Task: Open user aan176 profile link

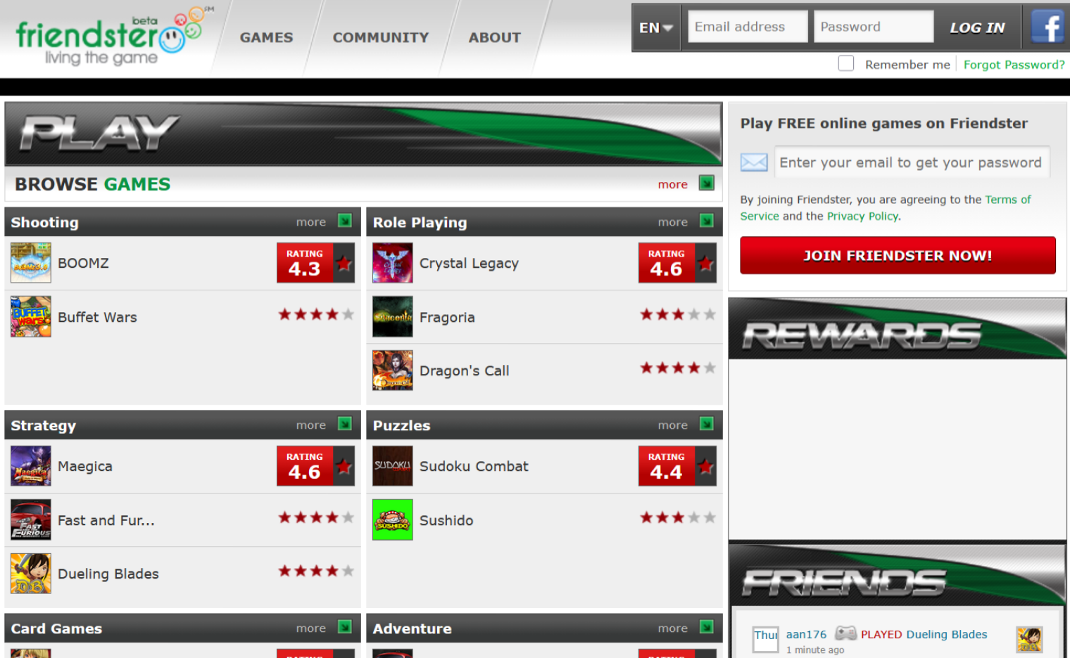Action: tap(806, 634)
